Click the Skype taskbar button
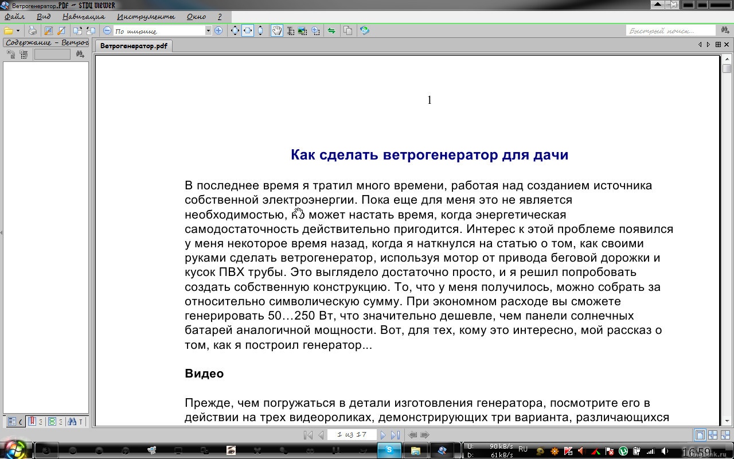The width and height of the screenshot is (734, 459). pyautogui.click(x=389, y=450)
